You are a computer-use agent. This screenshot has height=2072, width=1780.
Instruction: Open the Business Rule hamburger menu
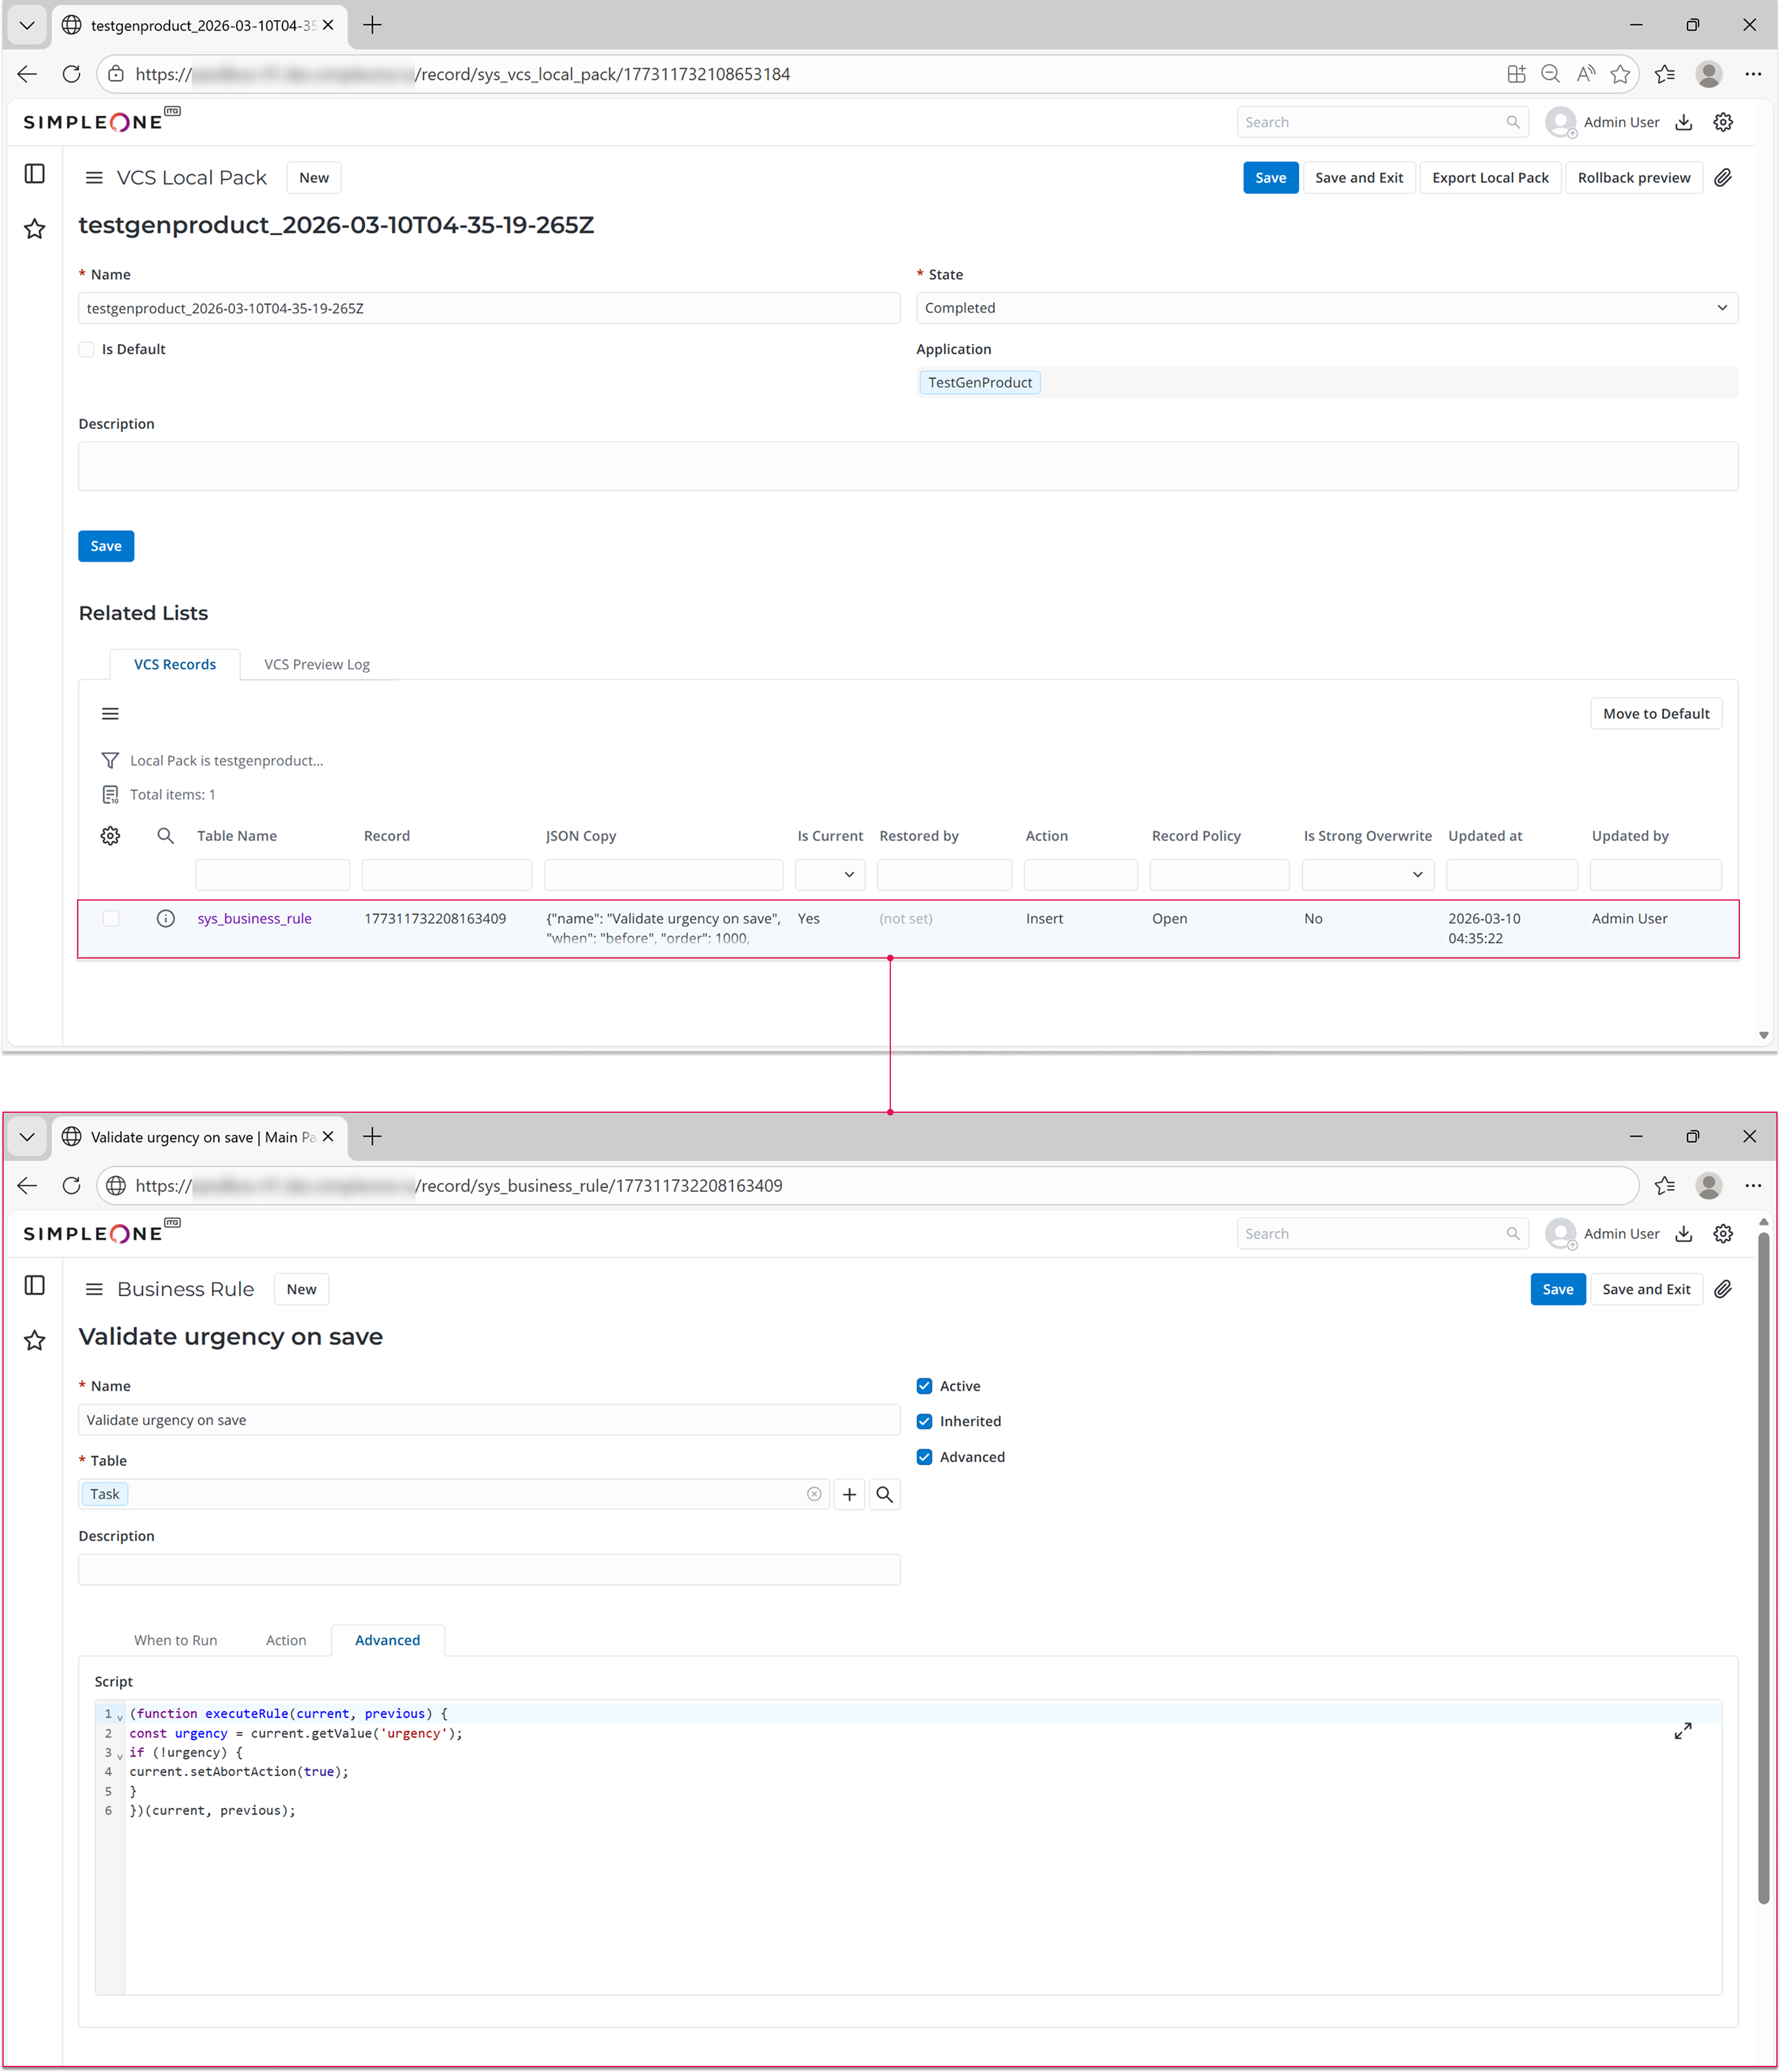tap(94, 1289)
